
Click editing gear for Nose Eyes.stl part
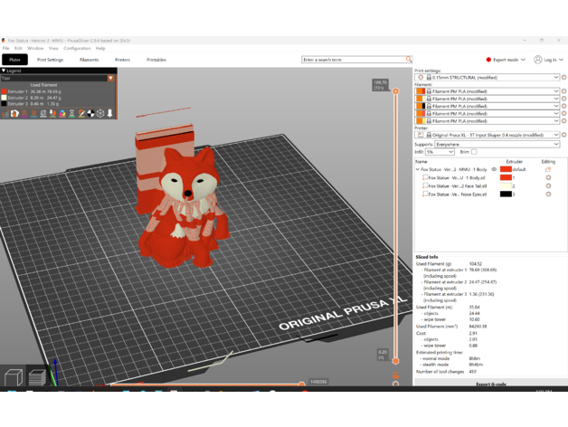tap(548, 195)
